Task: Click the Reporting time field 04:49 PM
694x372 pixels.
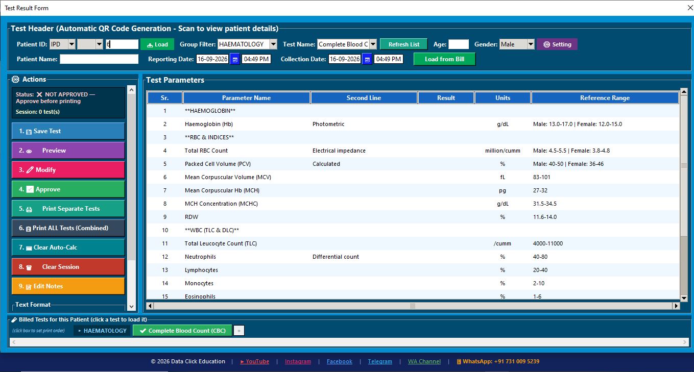Action: pos(256,59)
